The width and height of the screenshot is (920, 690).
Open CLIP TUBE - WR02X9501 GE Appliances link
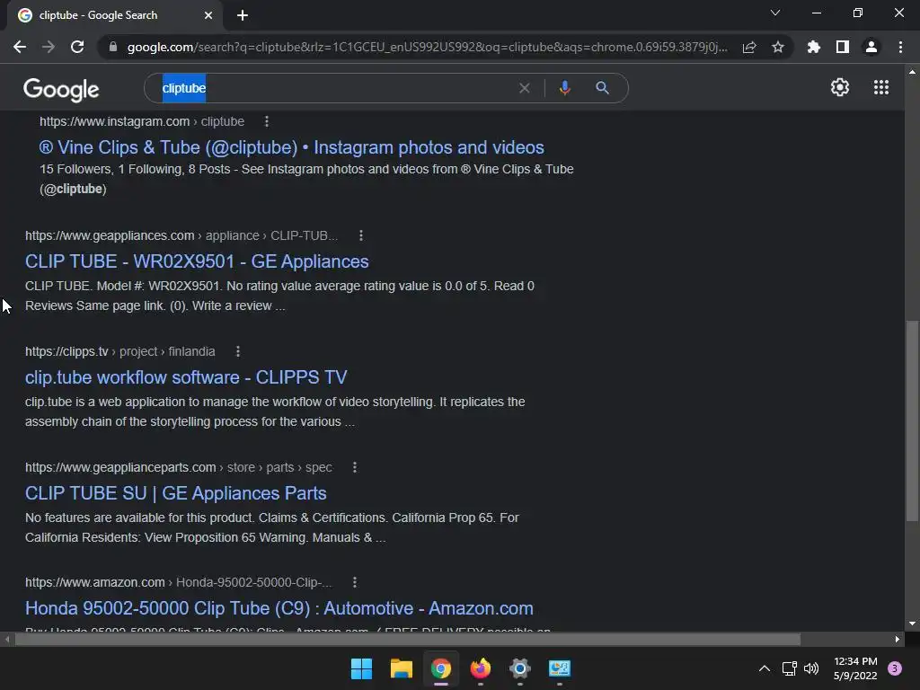point(197,261)
